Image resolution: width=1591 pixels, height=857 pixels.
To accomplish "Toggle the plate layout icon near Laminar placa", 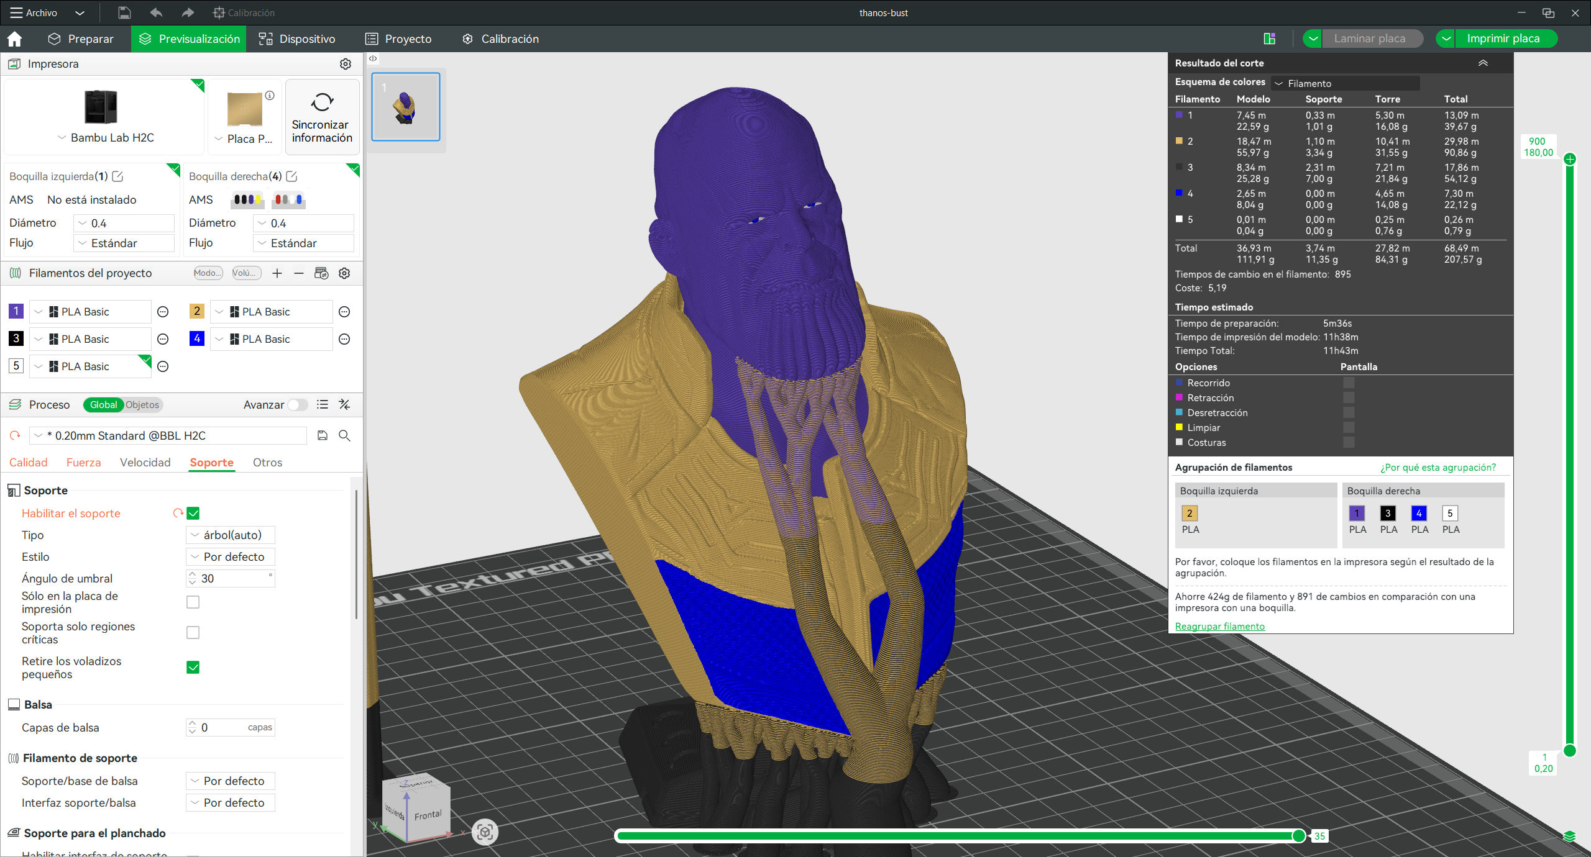I will point(1270,39).
